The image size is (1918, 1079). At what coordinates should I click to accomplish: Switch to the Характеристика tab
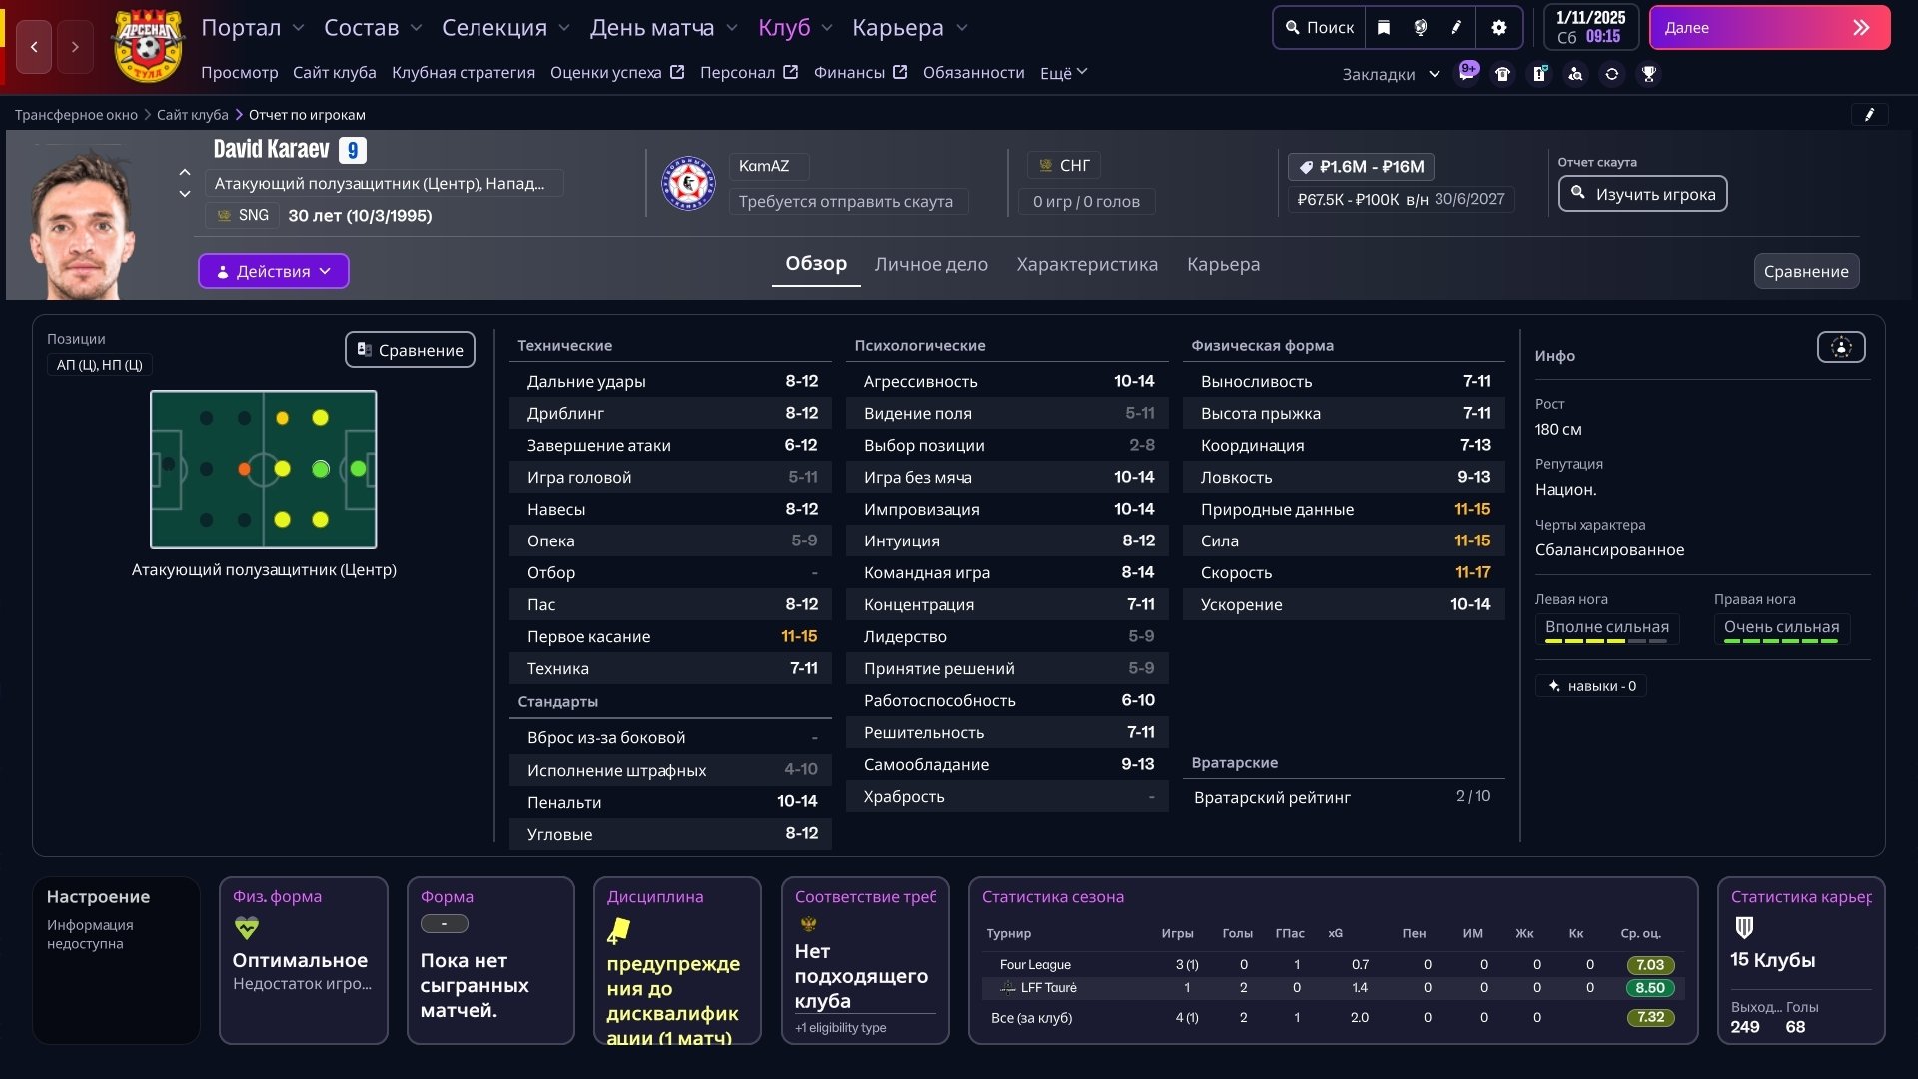(1087, 264)
